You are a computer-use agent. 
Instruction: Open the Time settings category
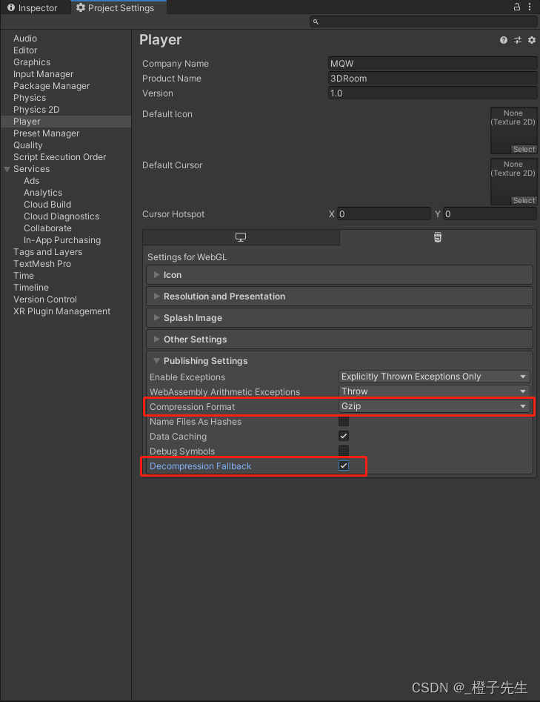point(24,276)
